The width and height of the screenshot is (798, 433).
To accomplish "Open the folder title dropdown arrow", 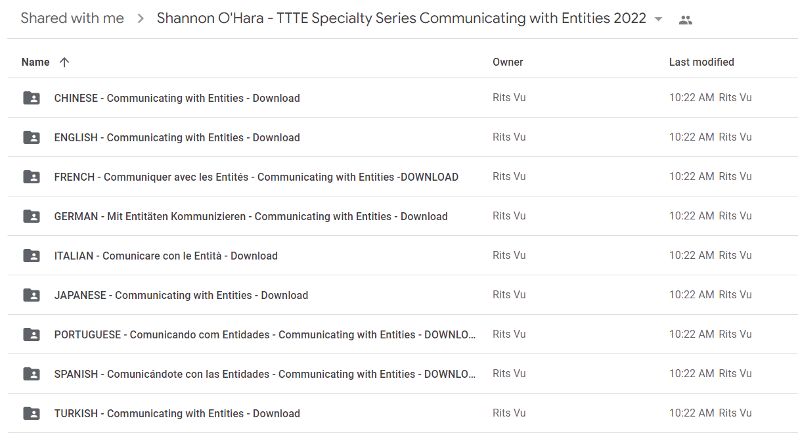I will point(659,19).
